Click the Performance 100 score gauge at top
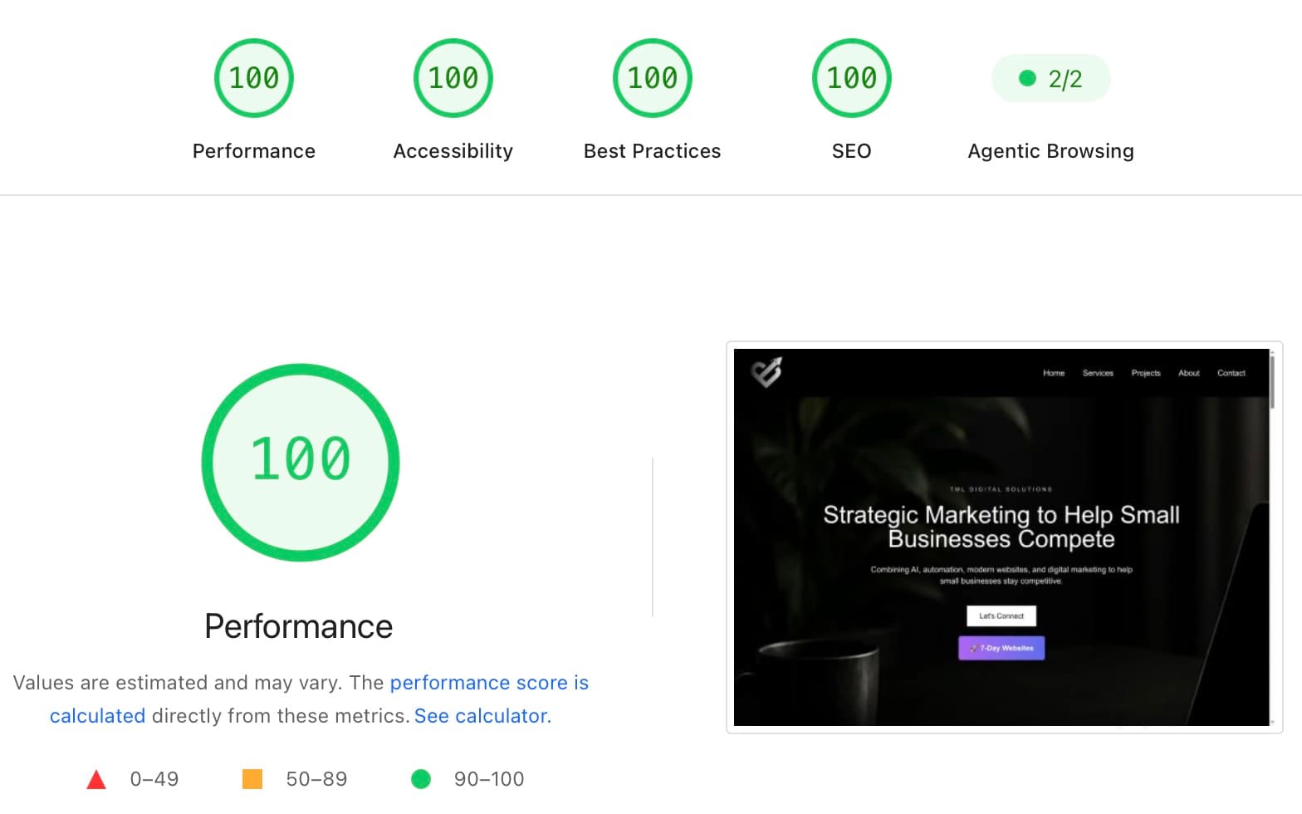This screenshot has height=814, width=1302. (254, 78)
